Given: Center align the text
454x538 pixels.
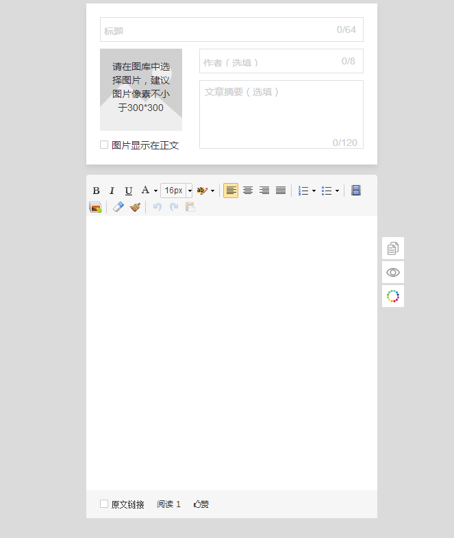Looking at the screenshot, I should click(248, 191).
